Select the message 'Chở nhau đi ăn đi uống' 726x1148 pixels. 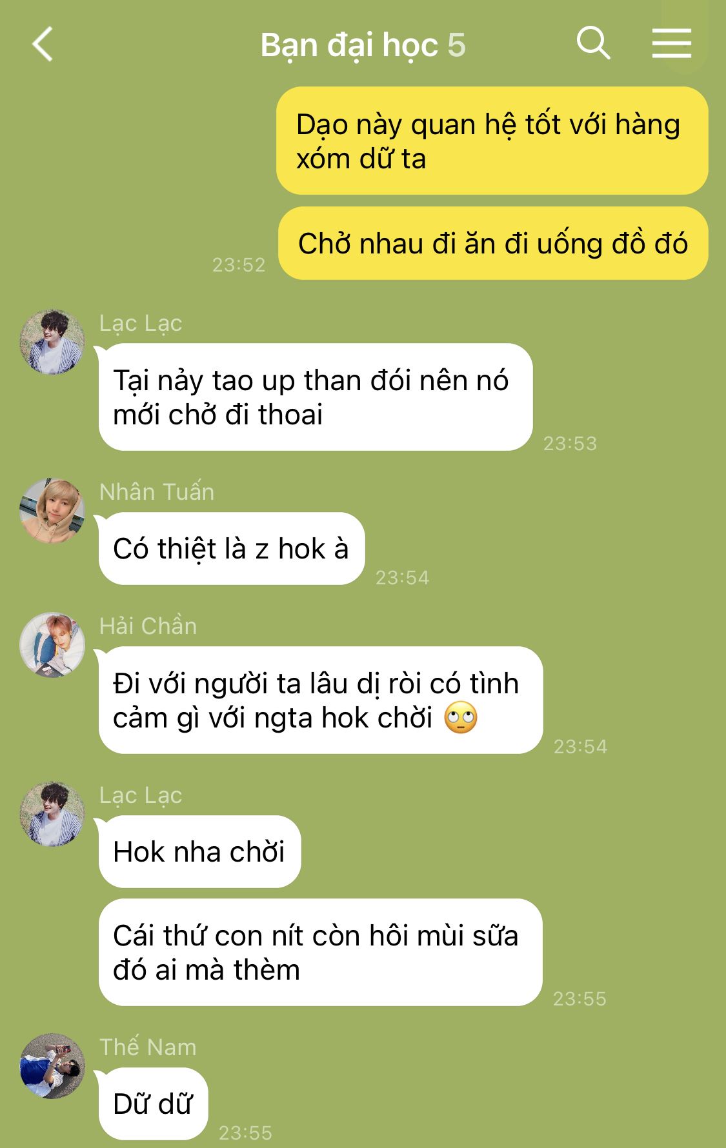(493, 243)
